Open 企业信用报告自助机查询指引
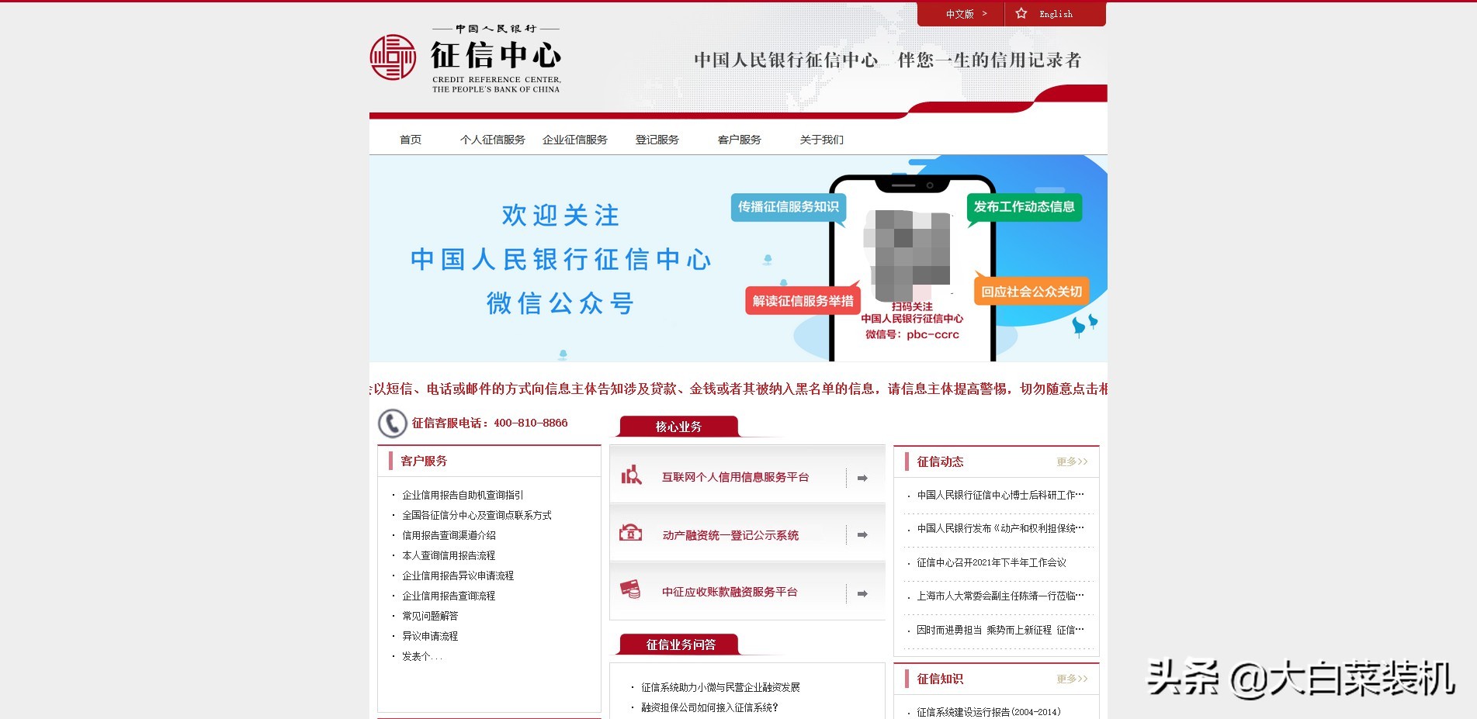The width and height of the screenshot is (1477, 719). click(x=463, y=495)
